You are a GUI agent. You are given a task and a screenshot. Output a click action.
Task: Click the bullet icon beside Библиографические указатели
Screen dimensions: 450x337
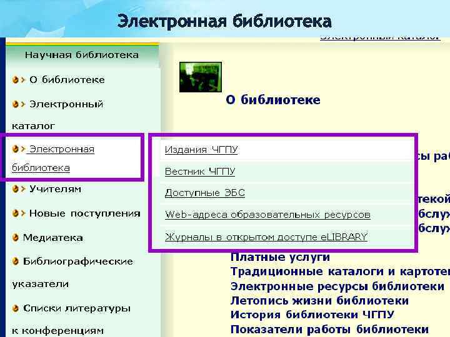[x=16, y=261]
